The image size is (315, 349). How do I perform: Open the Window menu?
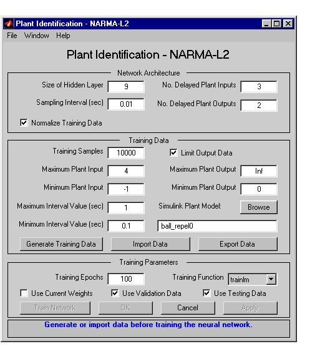click(37, 36)
